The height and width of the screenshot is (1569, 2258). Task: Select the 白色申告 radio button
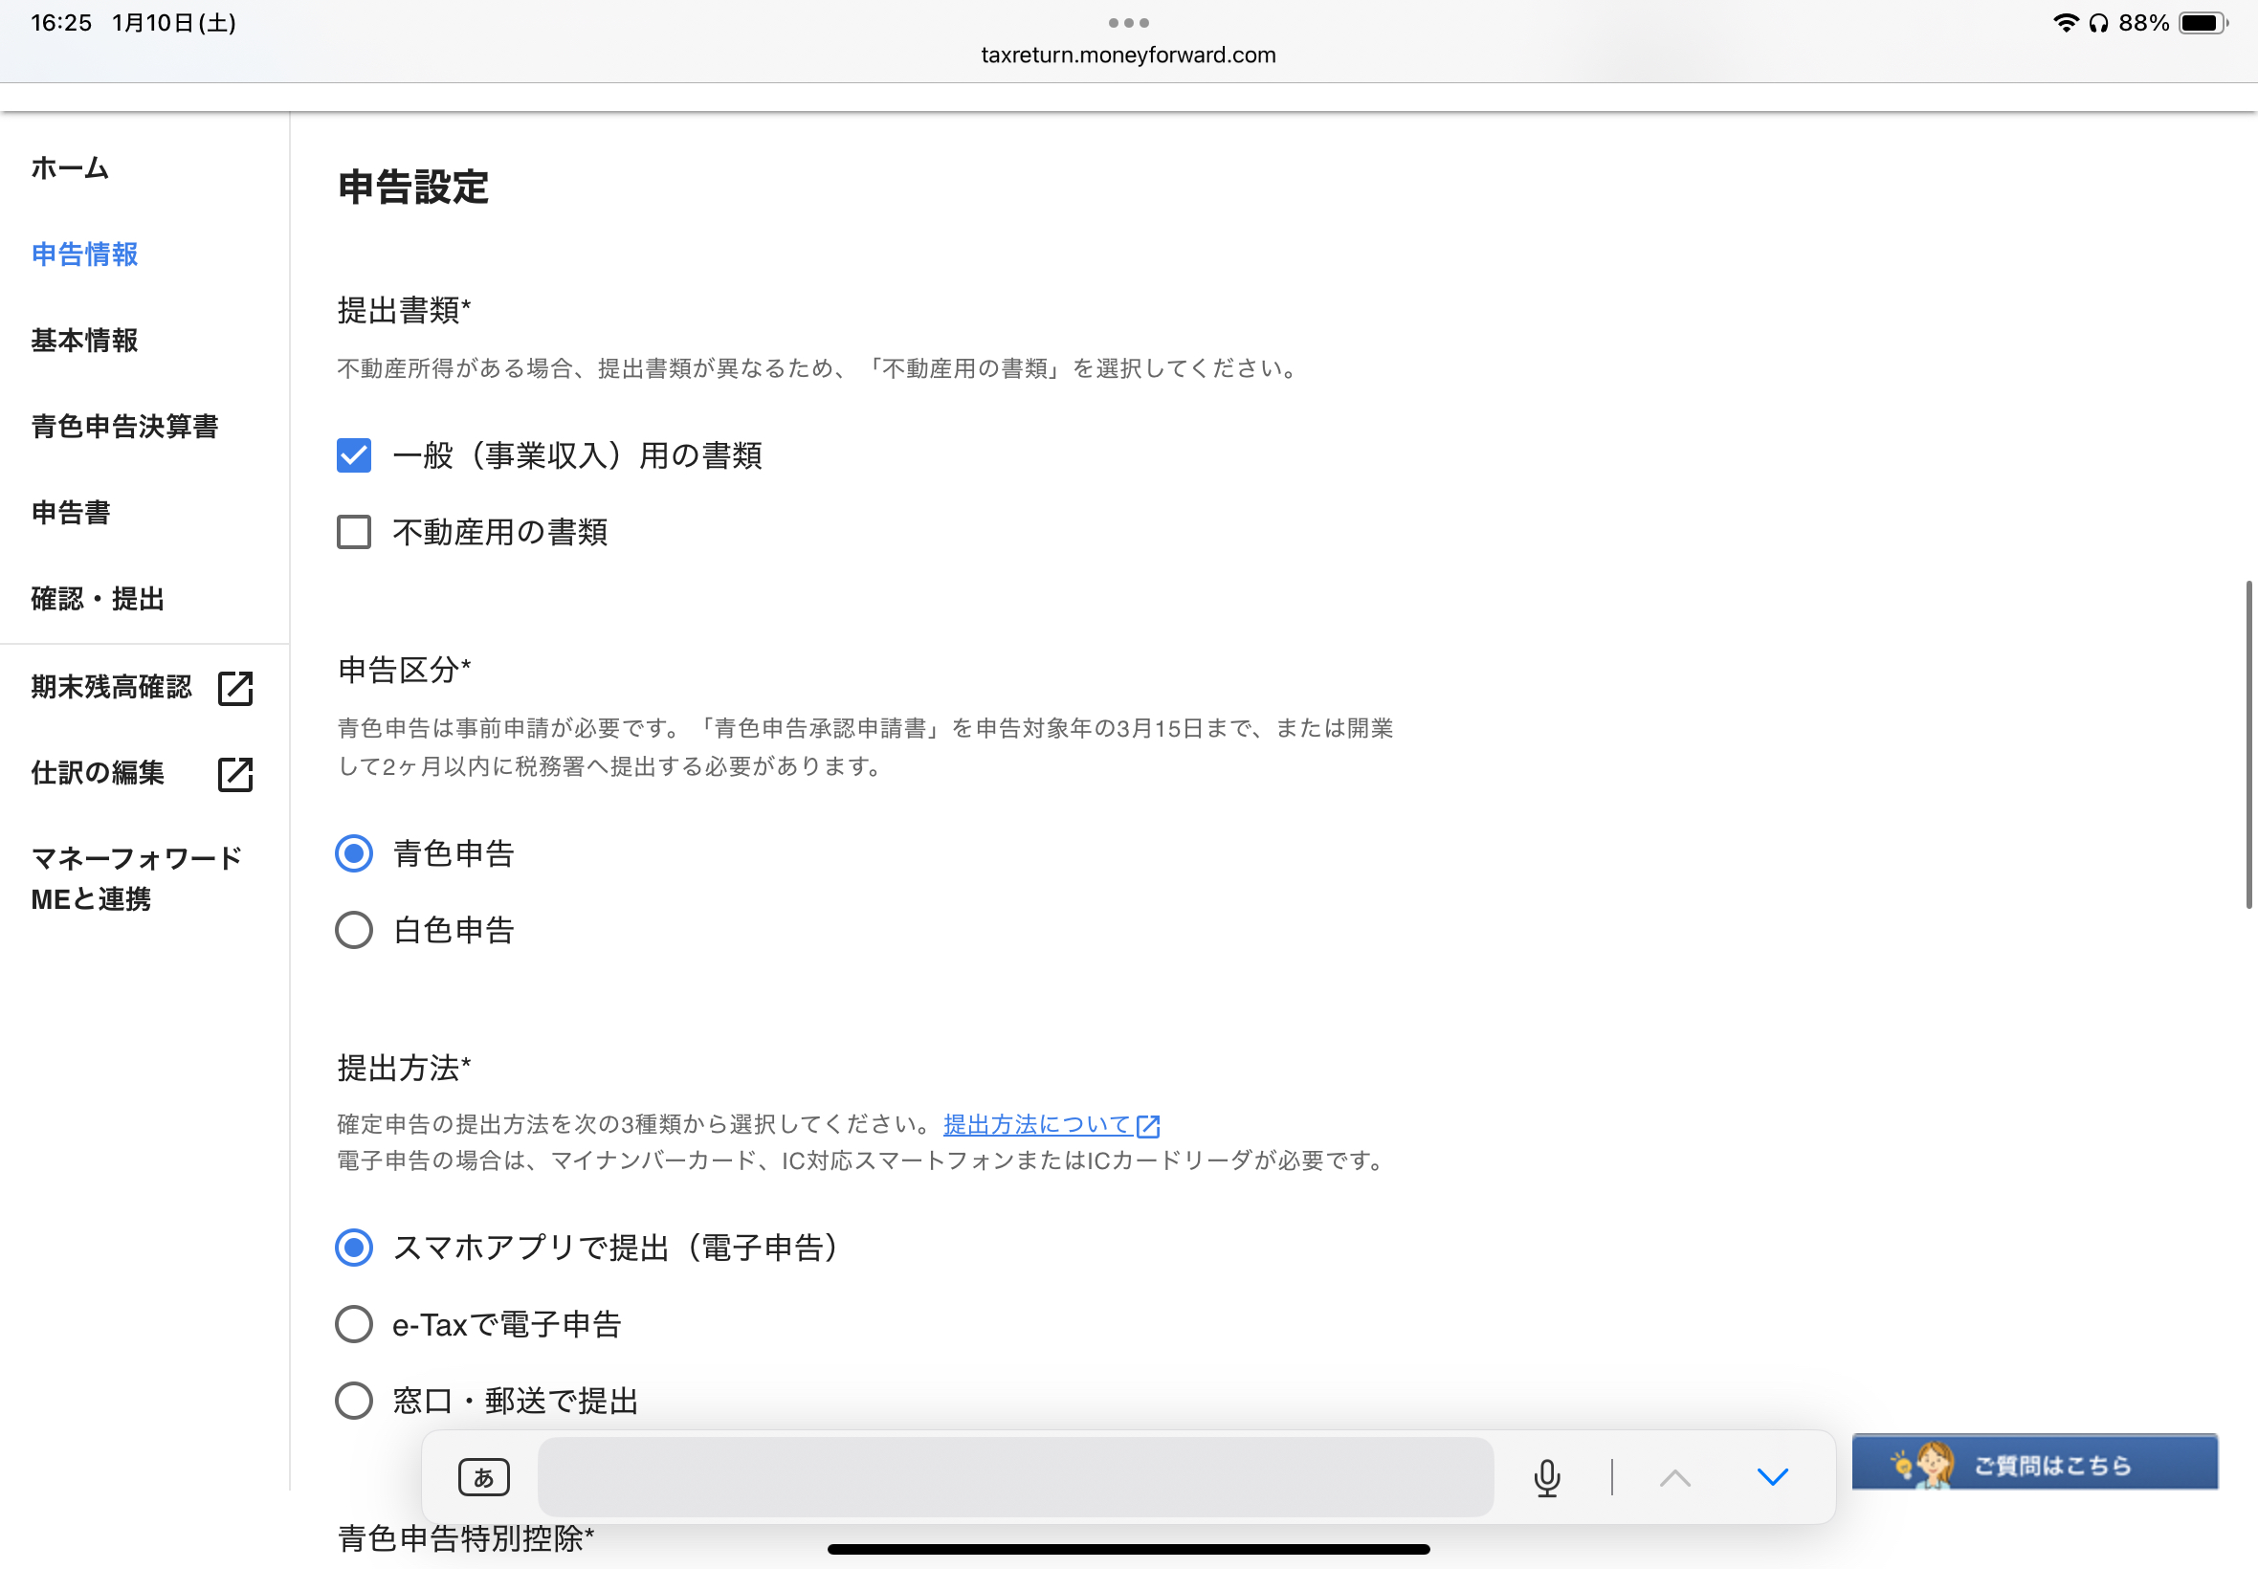pyautogui.click(x=354, y=930)
